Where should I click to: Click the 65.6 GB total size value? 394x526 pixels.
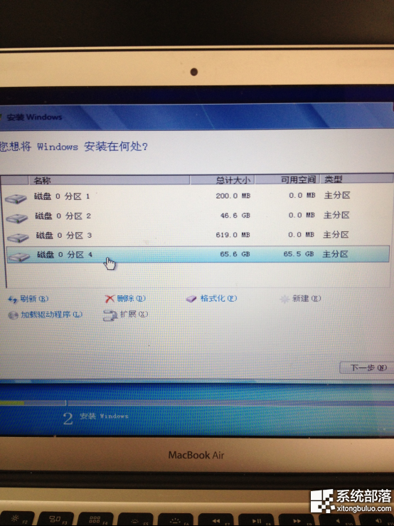tap(235, 254)
